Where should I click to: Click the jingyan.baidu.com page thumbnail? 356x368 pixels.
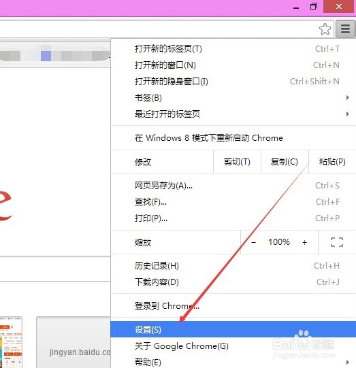click(74, 342)
